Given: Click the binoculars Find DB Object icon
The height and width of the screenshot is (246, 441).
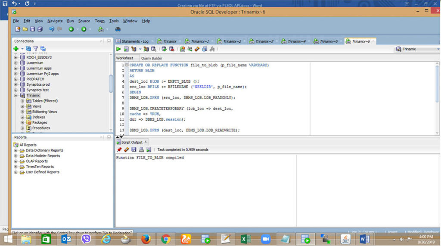Looking at the screenshot, I should 118,29.
